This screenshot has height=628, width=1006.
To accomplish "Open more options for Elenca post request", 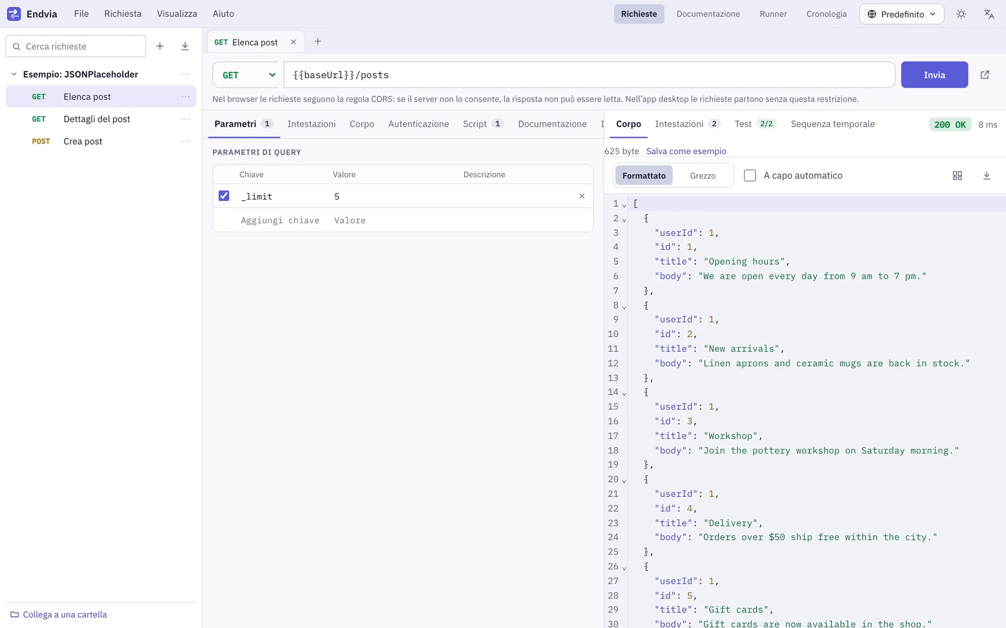I will 186,97.
